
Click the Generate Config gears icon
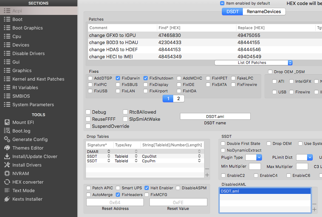coord(7,139)
